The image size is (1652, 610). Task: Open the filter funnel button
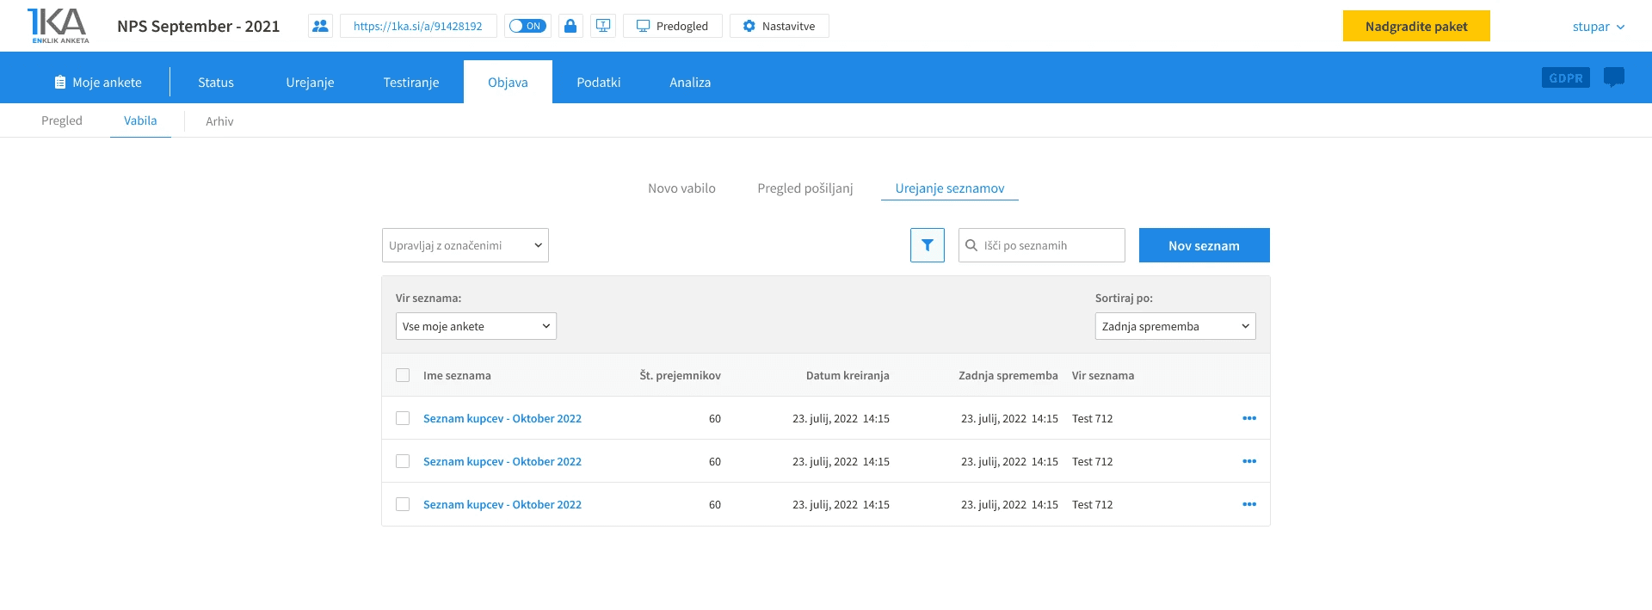[x=928, y=245]
